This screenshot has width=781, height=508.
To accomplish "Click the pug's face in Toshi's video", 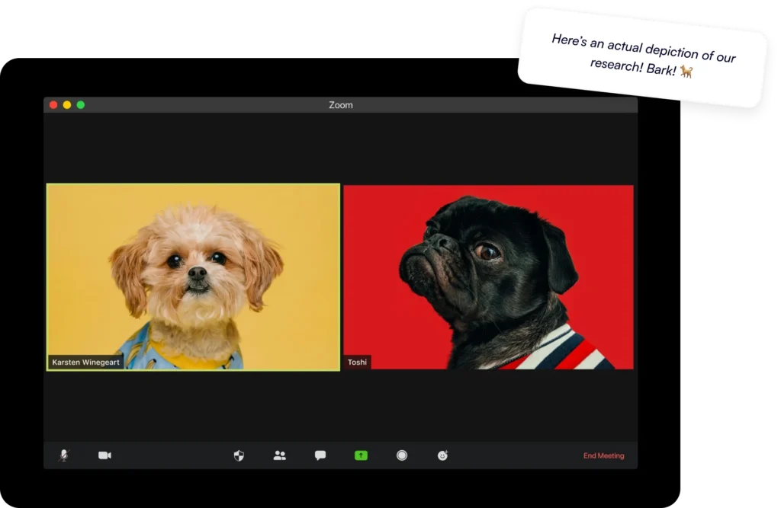I will [x=458, y=255].
